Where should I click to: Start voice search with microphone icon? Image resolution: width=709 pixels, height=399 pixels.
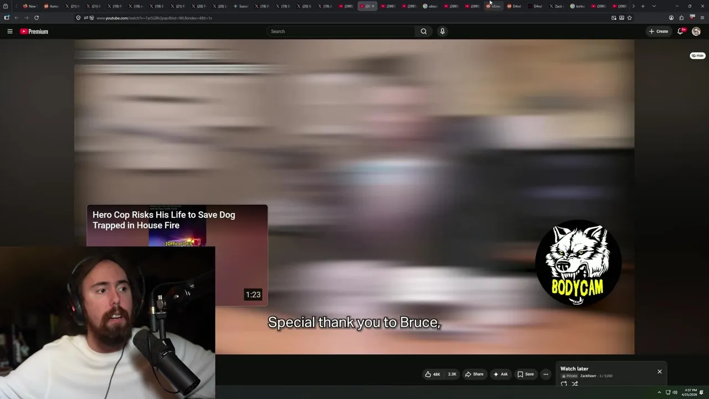tap(442, 32)
